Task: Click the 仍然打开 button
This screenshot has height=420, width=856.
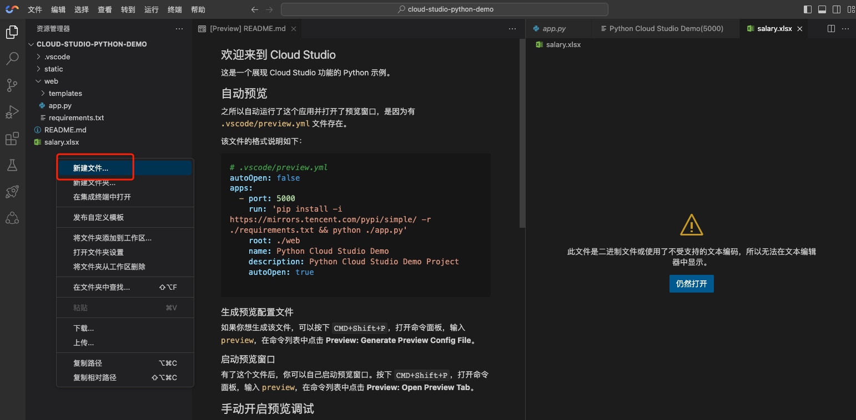Action: tap(691, 284)
